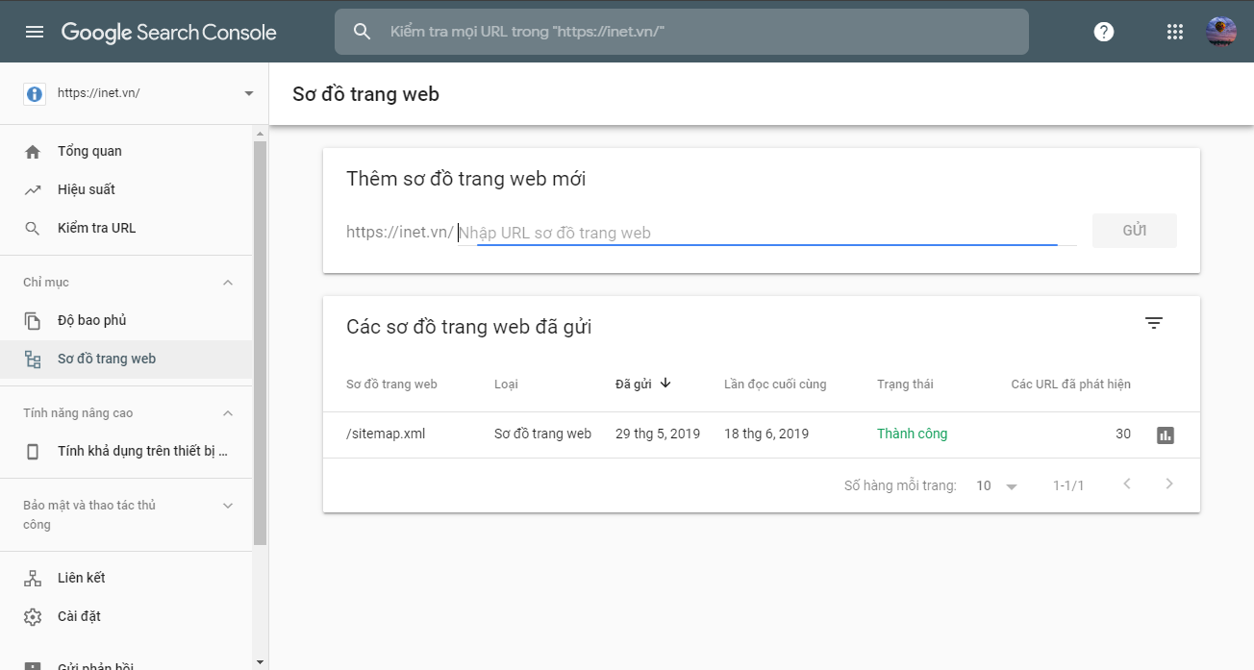
Task: Open the Google apps grid icon
Action: point(1174,32)
